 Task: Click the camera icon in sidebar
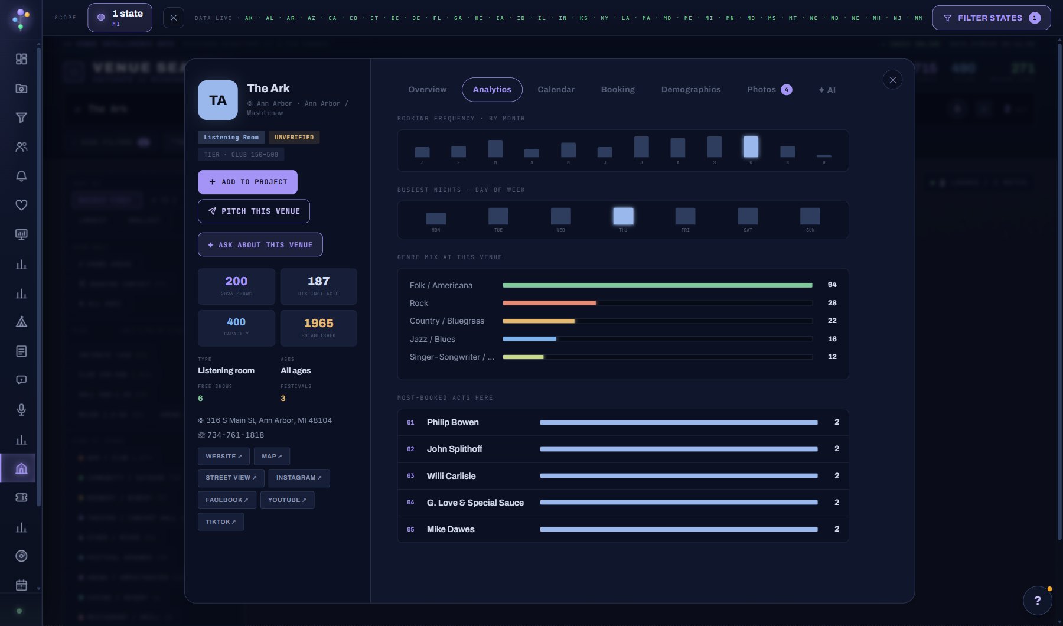pyautogui.click(x=21, y=89)
